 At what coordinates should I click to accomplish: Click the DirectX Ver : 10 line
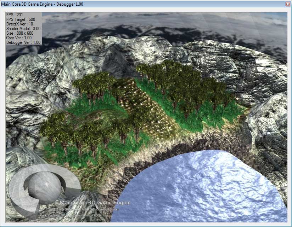(x=20, y=24)
